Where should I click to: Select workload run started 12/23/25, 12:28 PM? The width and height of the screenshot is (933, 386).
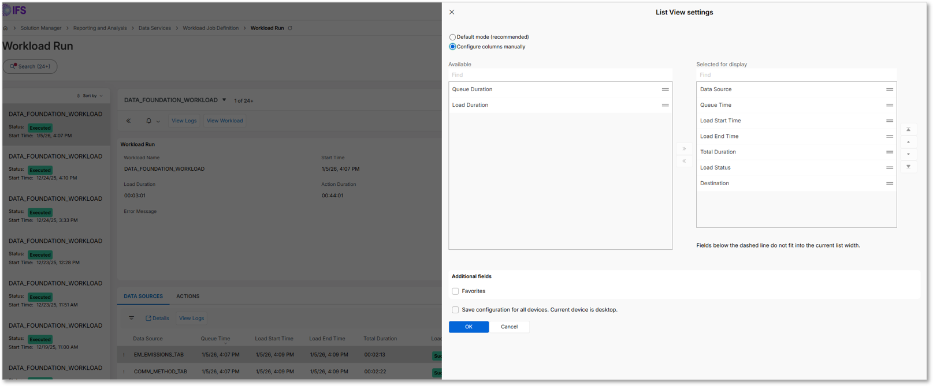click(x=56, y=252)
